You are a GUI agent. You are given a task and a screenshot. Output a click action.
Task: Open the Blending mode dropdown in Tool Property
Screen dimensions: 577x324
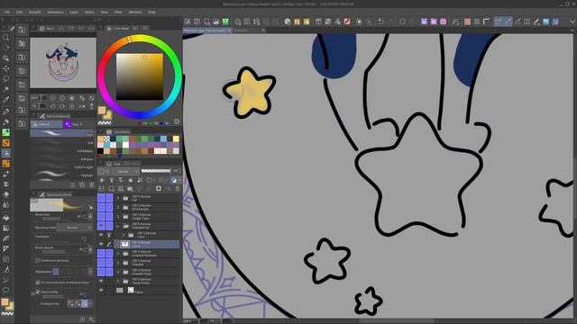[75, 228]
